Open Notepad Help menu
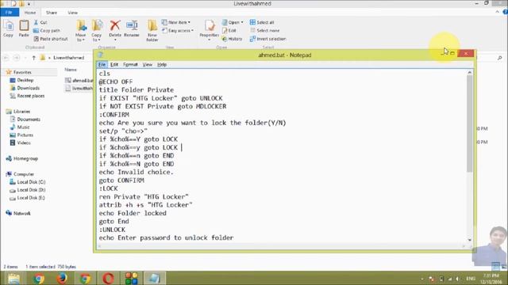Image resolution: width=508 pixels, height=285 pixels. 162,65
